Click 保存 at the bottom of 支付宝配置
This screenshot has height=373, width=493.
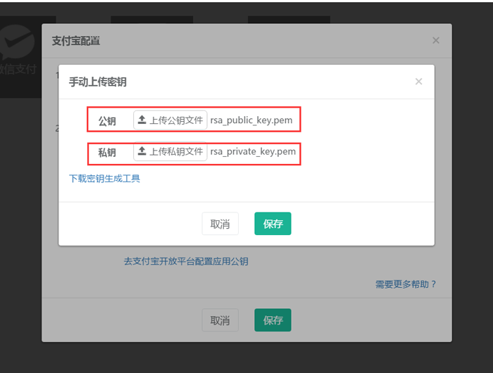tap(273, 320)
